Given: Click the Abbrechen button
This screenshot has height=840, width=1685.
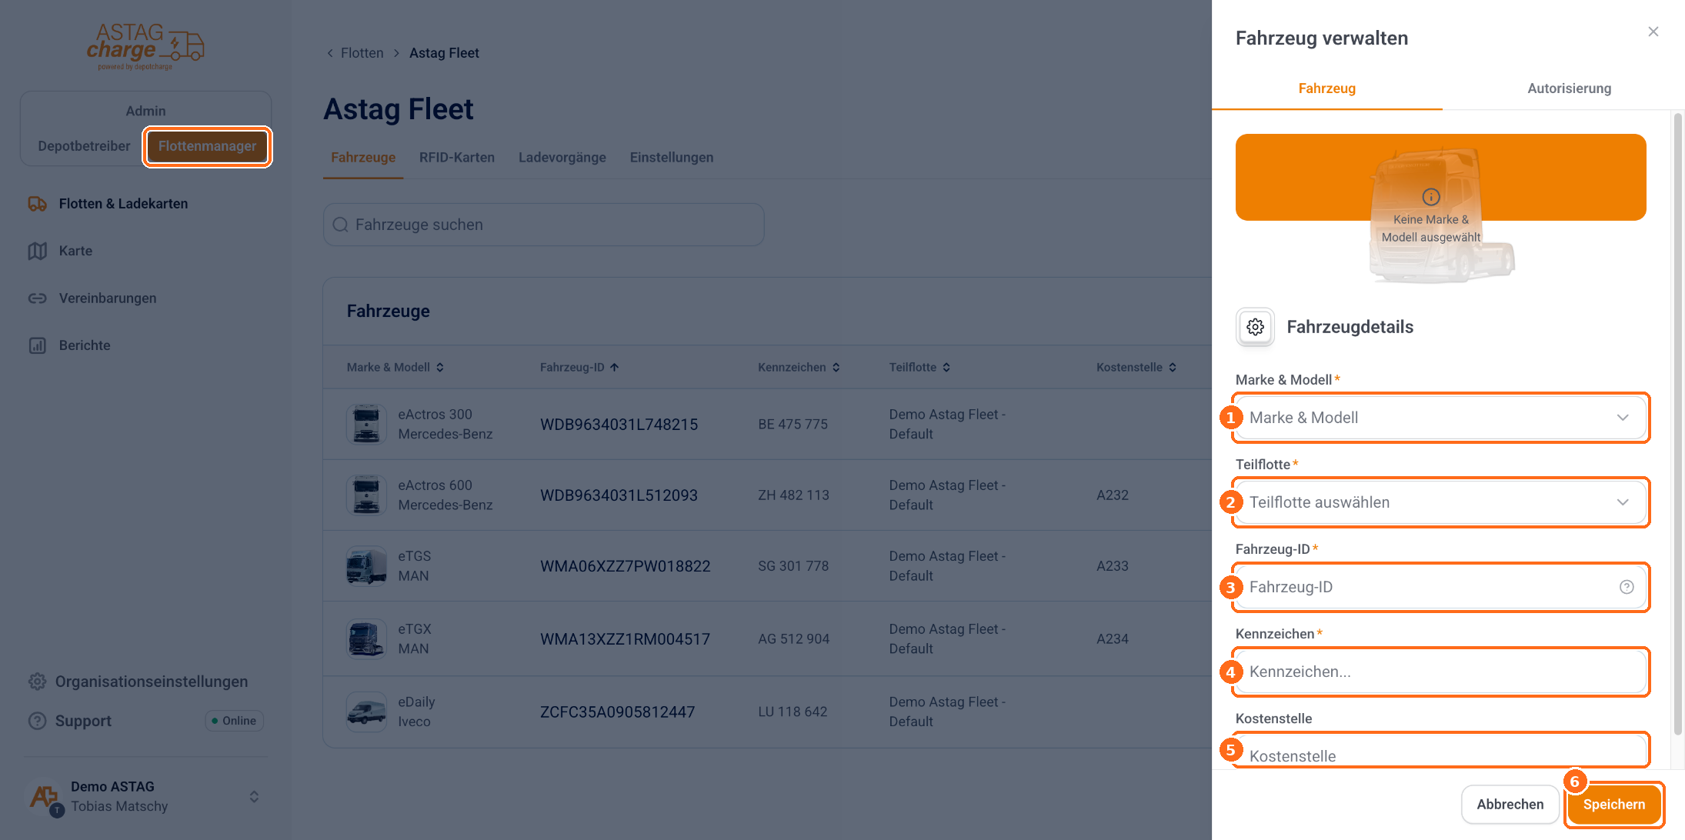Looking at the screenshot, I should pyautogui.click(x=1510, y=805).
